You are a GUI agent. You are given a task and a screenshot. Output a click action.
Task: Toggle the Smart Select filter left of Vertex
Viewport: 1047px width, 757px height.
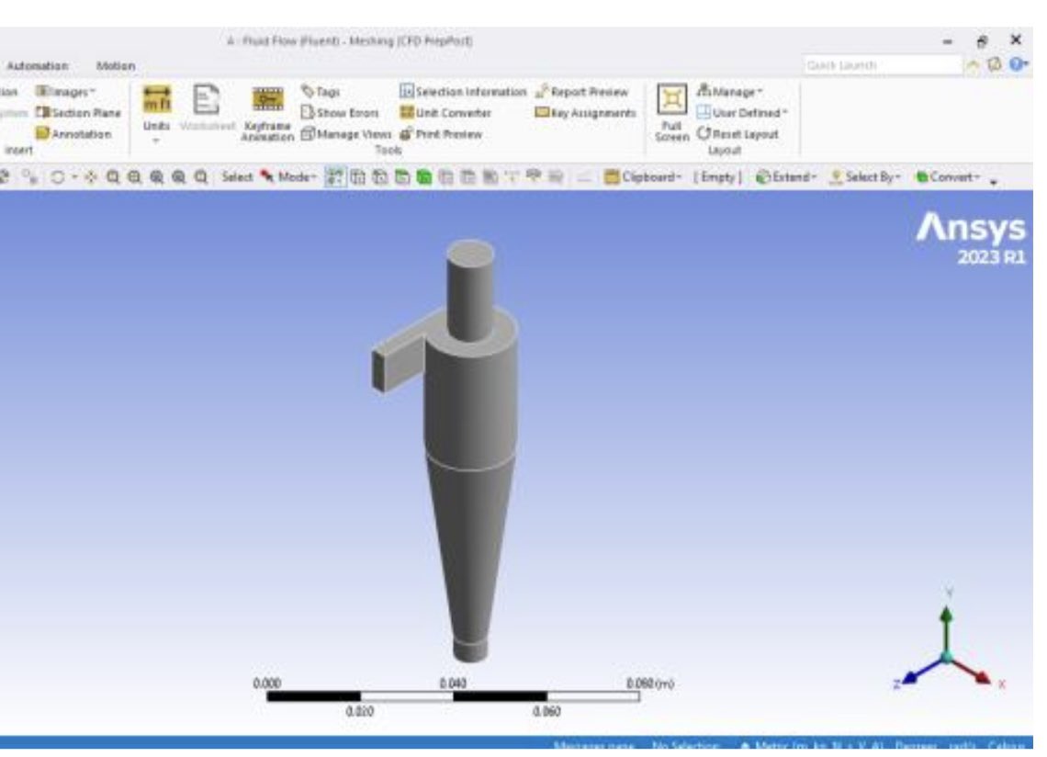pyautogui.click(x=335, y=176)
